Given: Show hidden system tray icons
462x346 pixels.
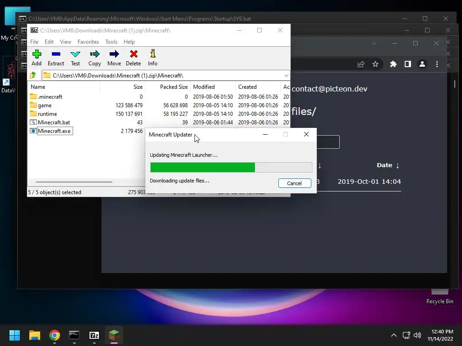Looking at the screenshot, I should click(x=393, y=335).
